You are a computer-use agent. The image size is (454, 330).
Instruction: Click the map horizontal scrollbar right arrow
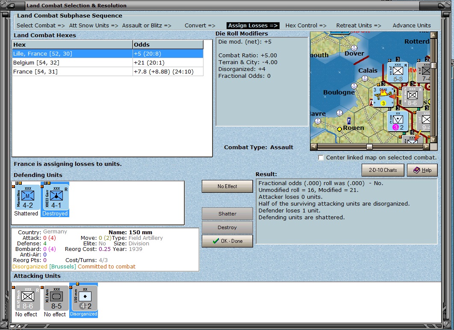[426, 147]
